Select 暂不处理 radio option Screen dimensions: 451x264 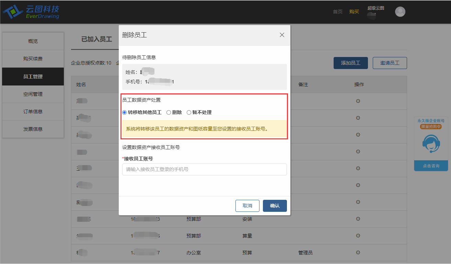(199, 112)
